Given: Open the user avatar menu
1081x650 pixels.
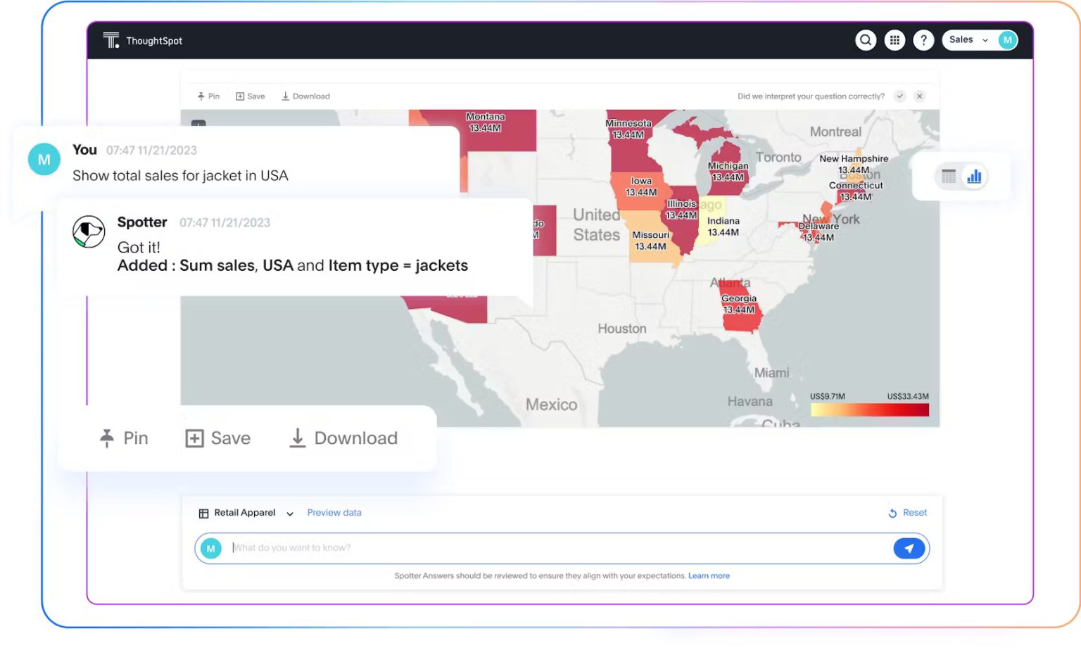Looking at the screenshot, I should click(1007, 40).
